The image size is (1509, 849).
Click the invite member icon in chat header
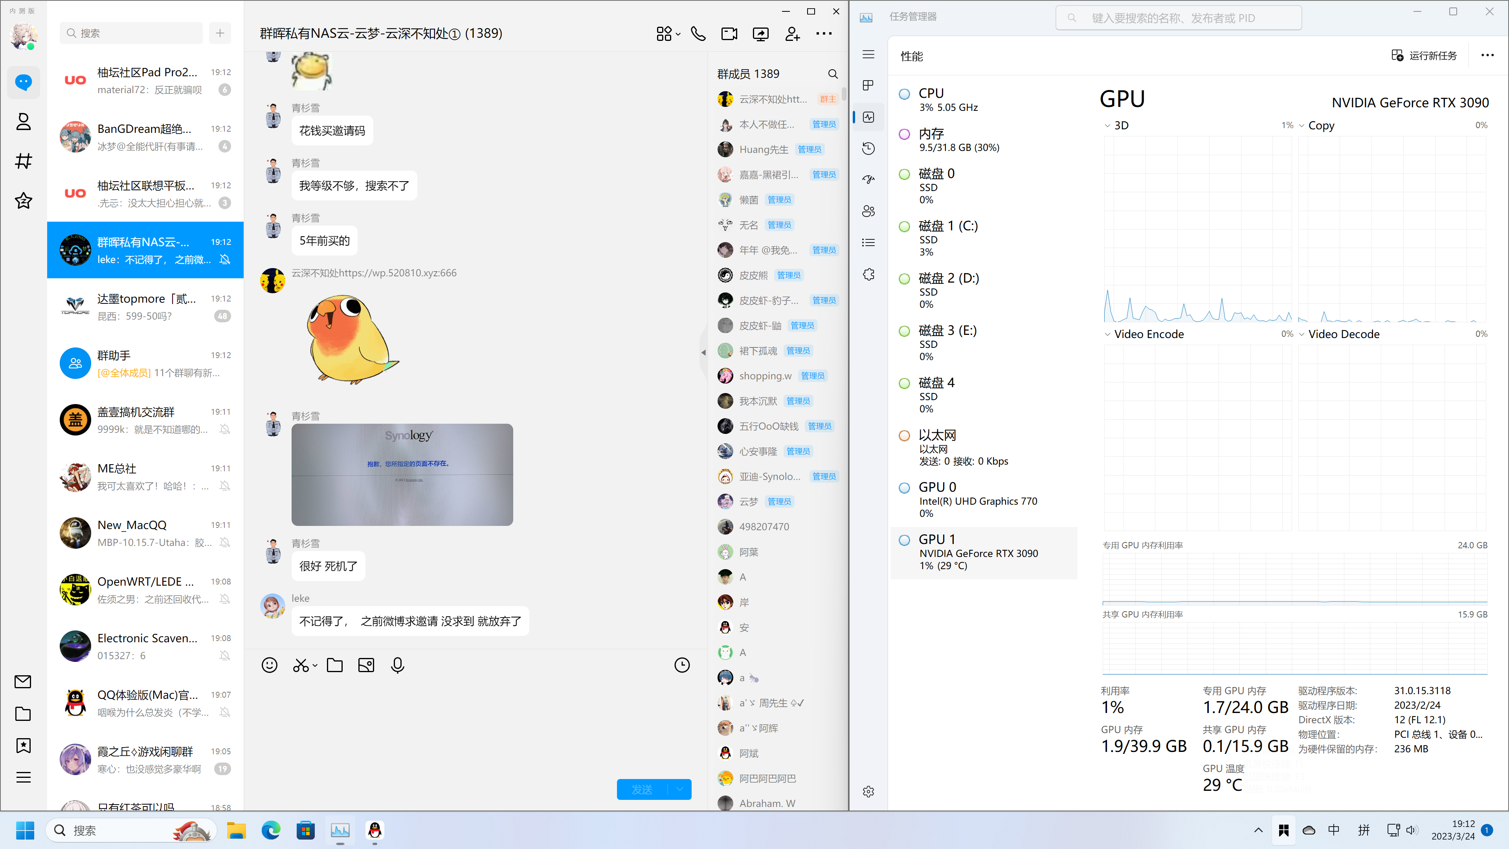792,34
